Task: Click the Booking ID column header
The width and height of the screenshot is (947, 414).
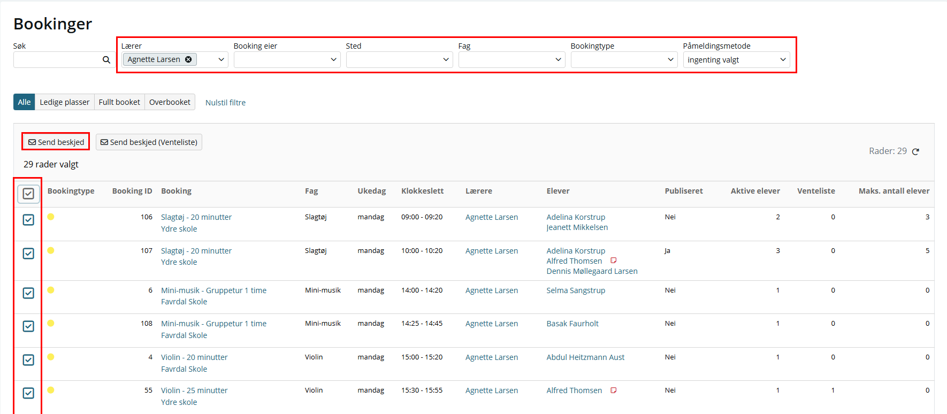Action: point(132,191)
